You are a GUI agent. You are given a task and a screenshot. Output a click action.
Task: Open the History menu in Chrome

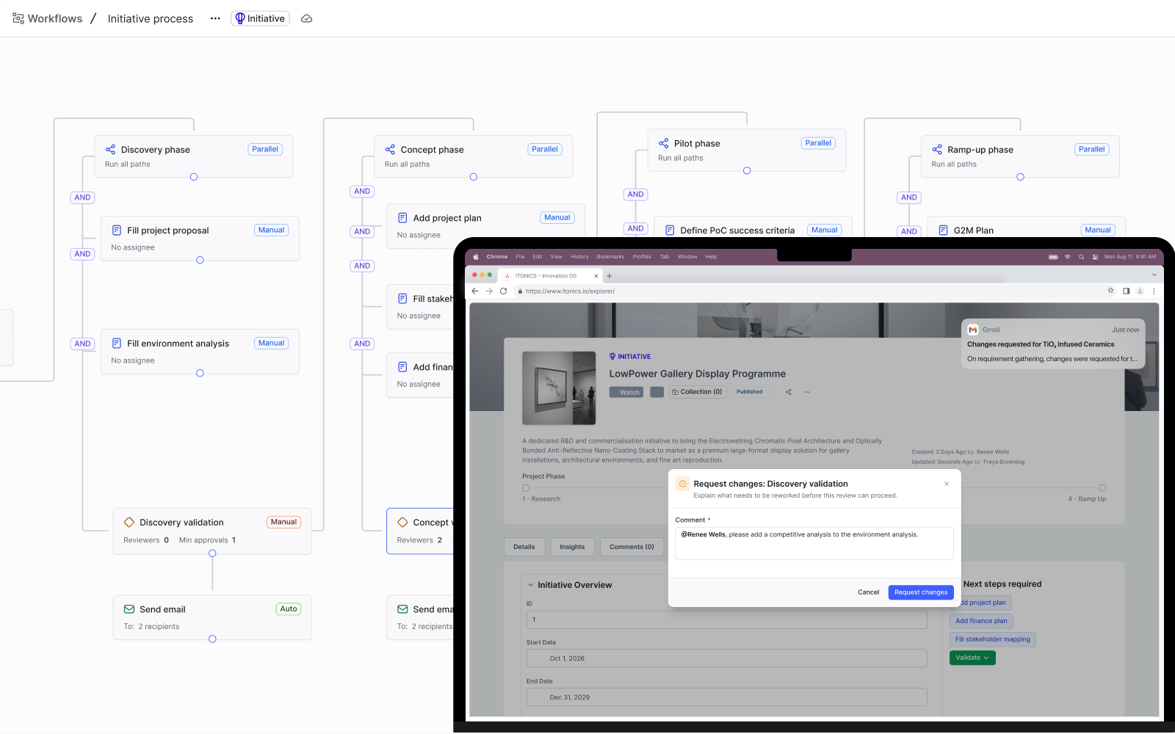[x=579, y=257]
